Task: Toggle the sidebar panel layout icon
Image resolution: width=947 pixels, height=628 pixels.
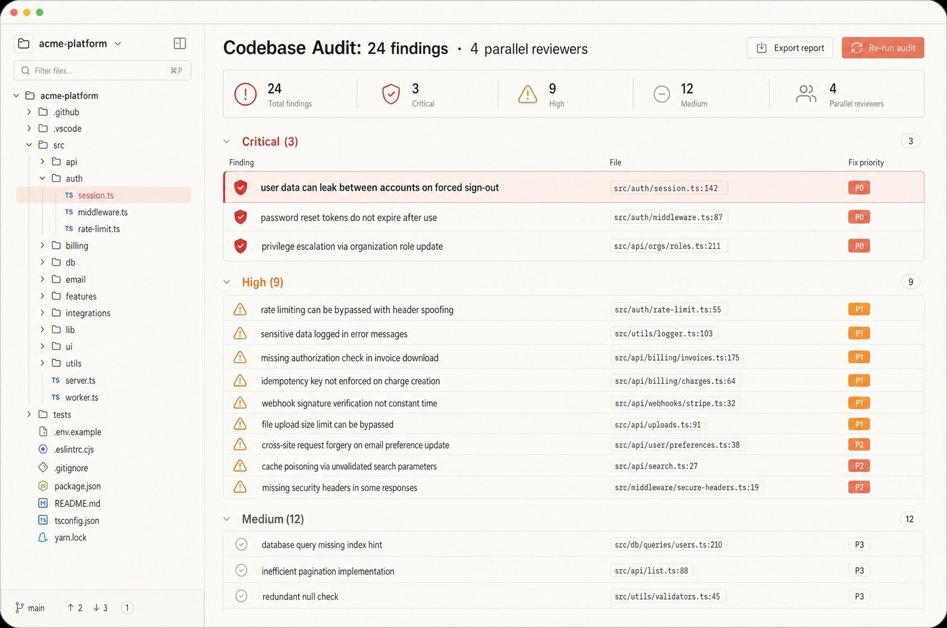Action: pyautogui.click(x=180, y=43)
